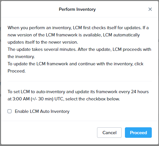Image resolution: width=159 pixels, height=146 pixels.
Task: Click the blue Proceed button in the footer
Action: (x=138, y=133)
